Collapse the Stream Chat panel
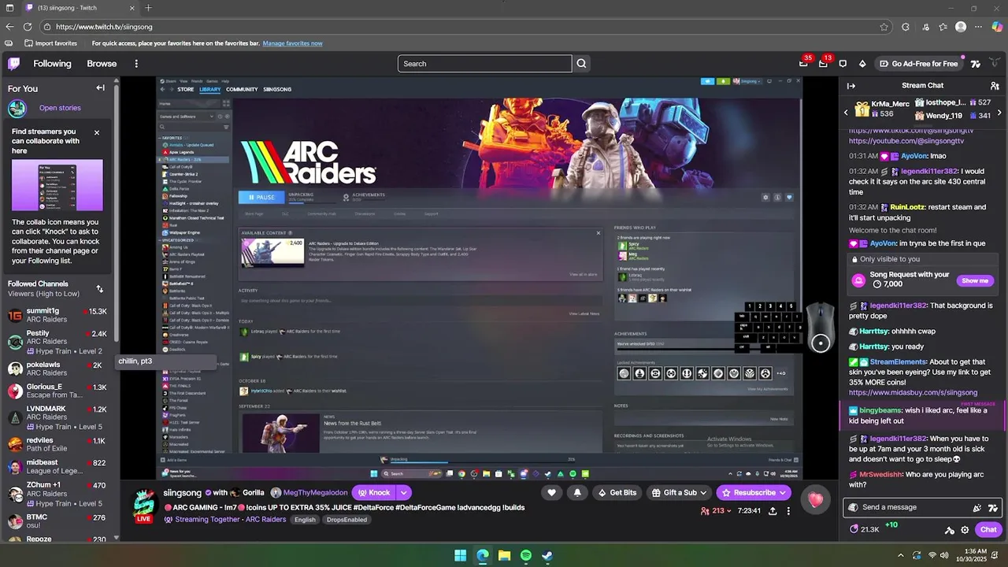 point(851,86)
